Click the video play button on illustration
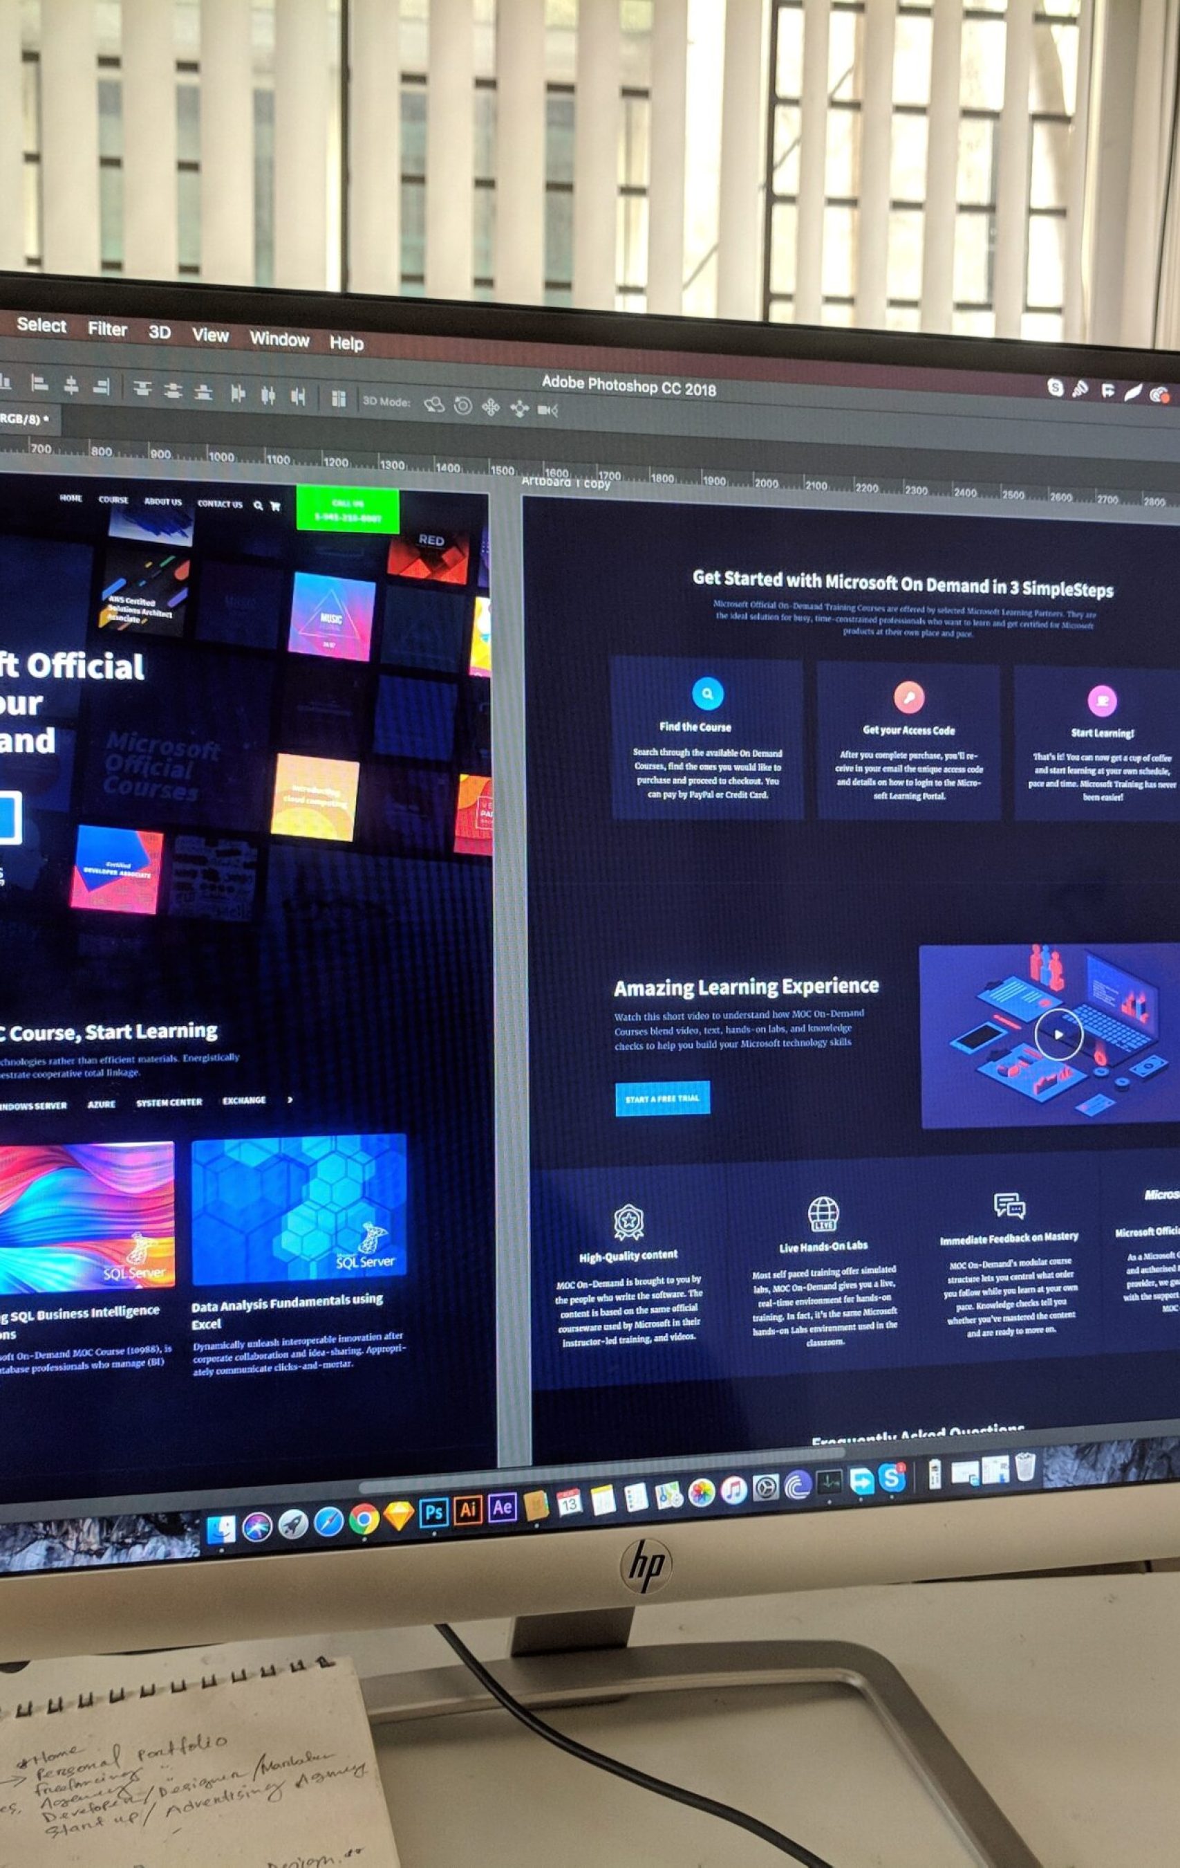Viewport: 1180px width, 1868px height. (x=1058, y=1034)
